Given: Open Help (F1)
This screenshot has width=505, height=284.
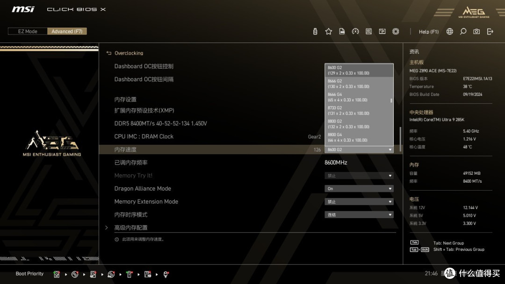Looking at the screenshot, I should pyautogui.click(x=429, y=31).
